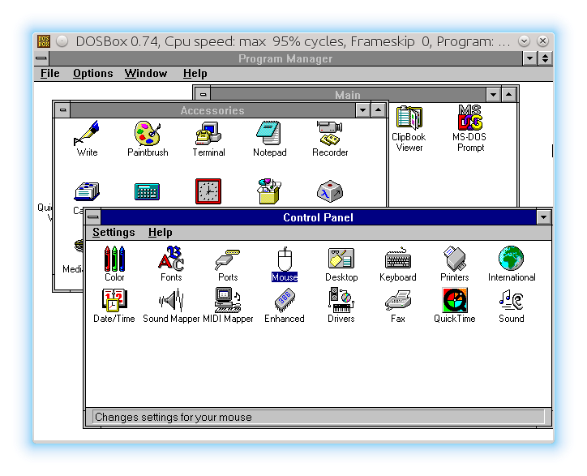This screenshot has height=476, width=587.
Task: Open Control Panel window control menu box
Action: tap(93, 217)
